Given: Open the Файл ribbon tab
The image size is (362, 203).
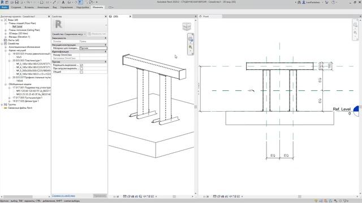Looking at the screenshot, I should 5,7.
